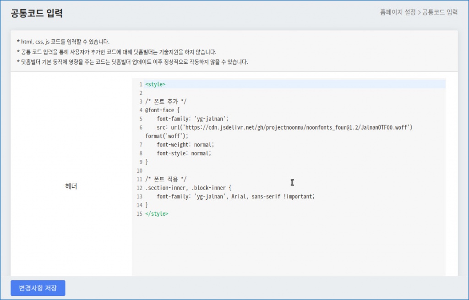Click the font-style: normal declaration
469x300 pixels.
coord(184,153)
